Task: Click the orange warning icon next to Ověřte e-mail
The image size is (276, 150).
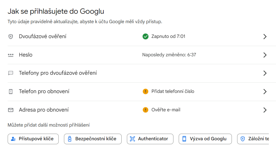Action: point(145,110)
